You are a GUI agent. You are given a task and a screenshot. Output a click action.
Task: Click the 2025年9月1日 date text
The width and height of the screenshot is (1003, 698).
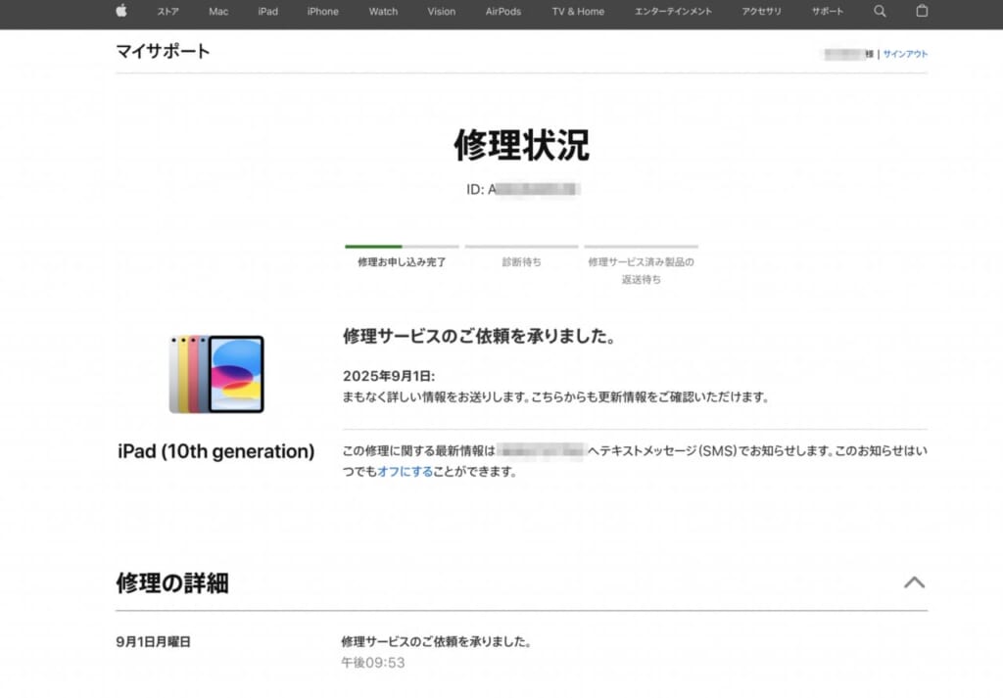[389, 376]
